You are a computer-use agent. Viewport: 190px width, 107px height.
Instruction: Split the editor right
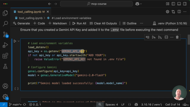click(x=179, y=12)
